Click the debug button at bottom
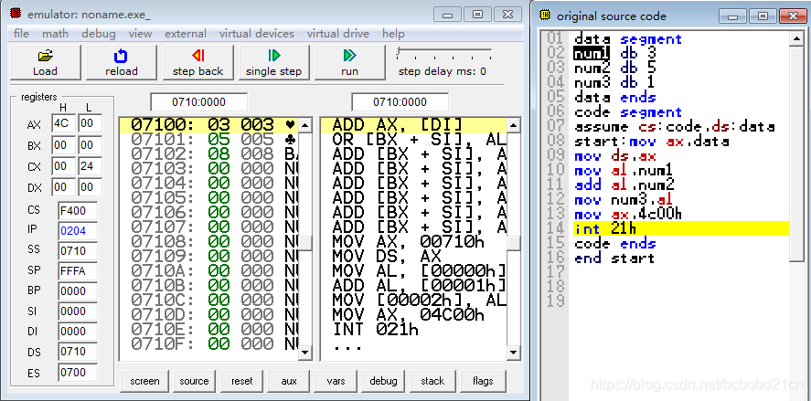The width and height of the screenshot is (811, 401). [x=383, y=382]
